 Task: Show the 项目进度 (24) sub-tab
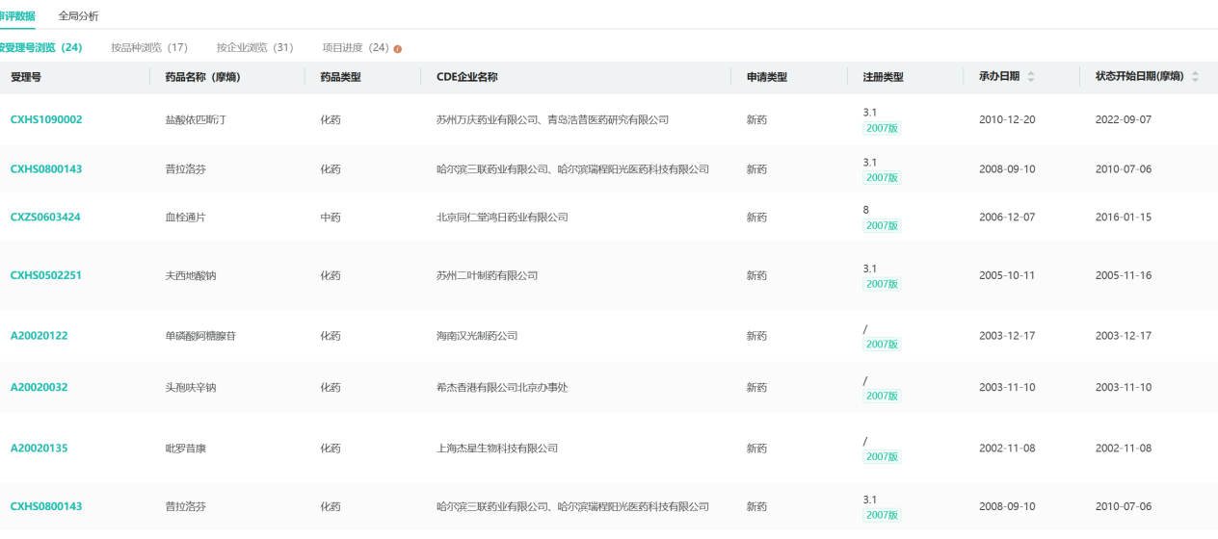(x=355, y=47)
